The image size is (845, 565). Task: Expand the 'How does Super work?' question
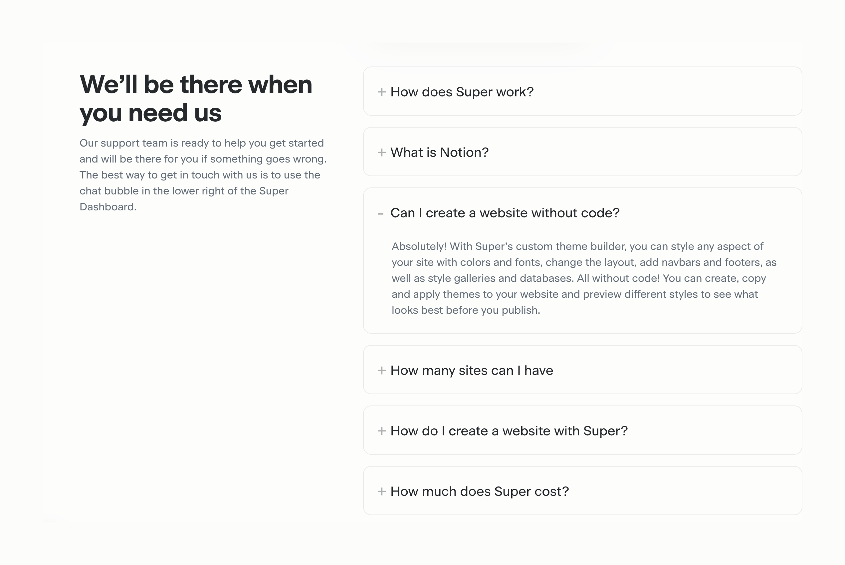click(x=462, y=92)
